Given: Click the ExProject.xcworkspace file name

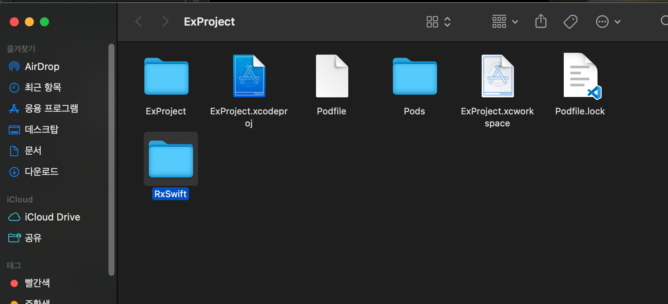Looking at the screenshot, I should pos(497,117).
